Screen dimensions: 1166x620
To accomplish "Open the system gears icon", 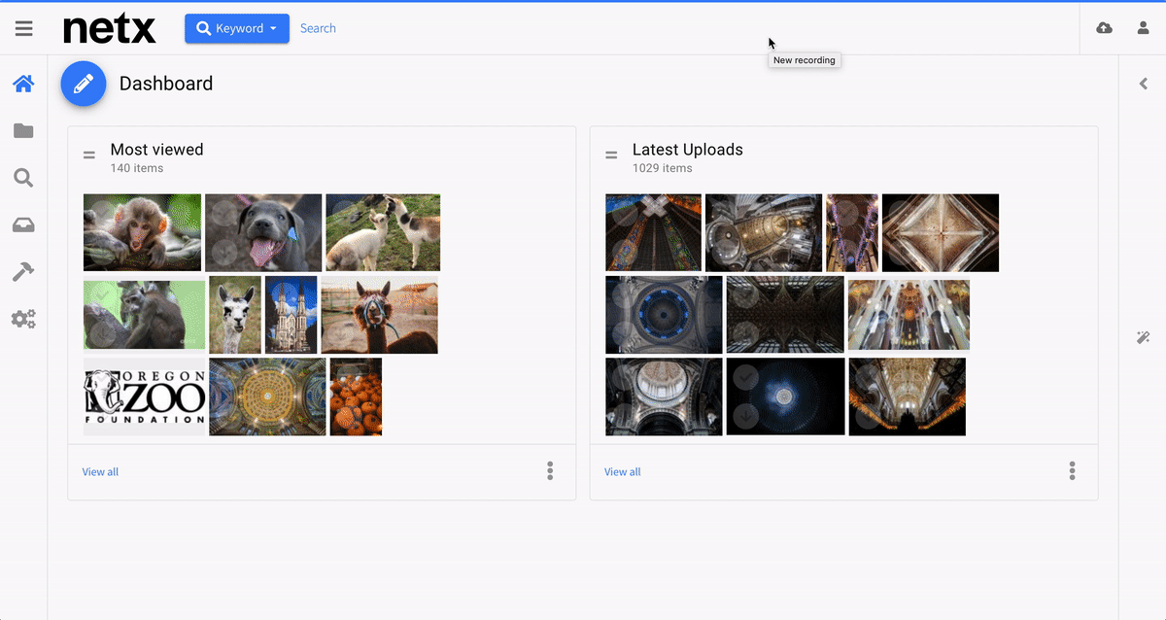I will click(23, 319).
